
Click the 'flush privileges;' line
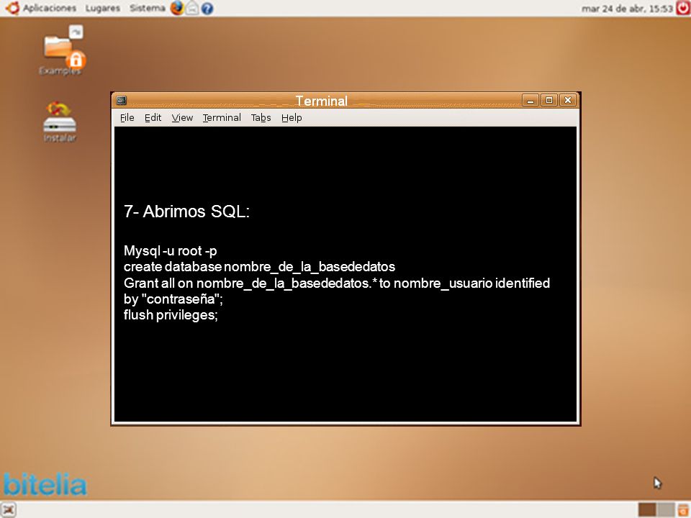click(x=171, y=315)
